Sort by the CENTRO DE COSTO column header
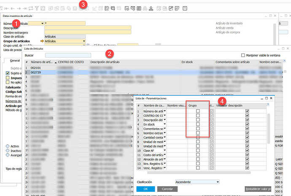The image size is (291, 196). (x=71, y=62)
